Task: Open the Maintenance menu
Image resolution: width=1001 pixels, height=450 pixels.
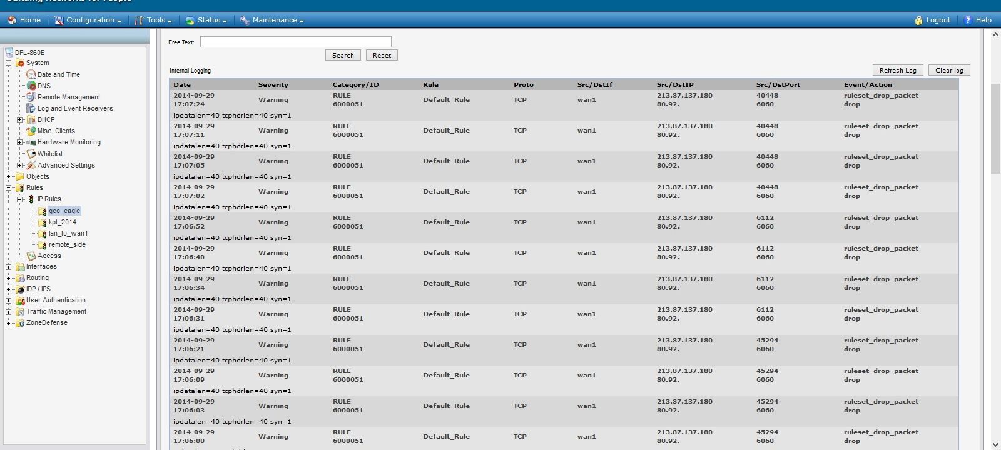Action: click(x=272, y=20)
